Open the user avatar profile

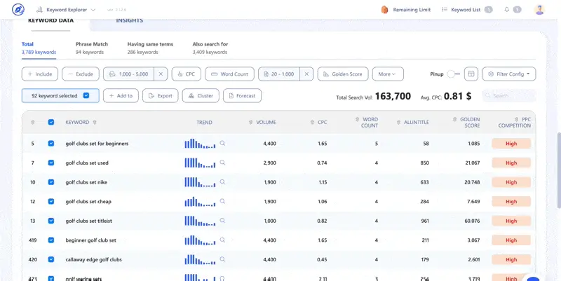click(x=539, y=10)
